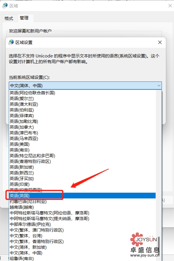Collapse the 当前系统区域设置 dropdown arrow

coord(158,86)
